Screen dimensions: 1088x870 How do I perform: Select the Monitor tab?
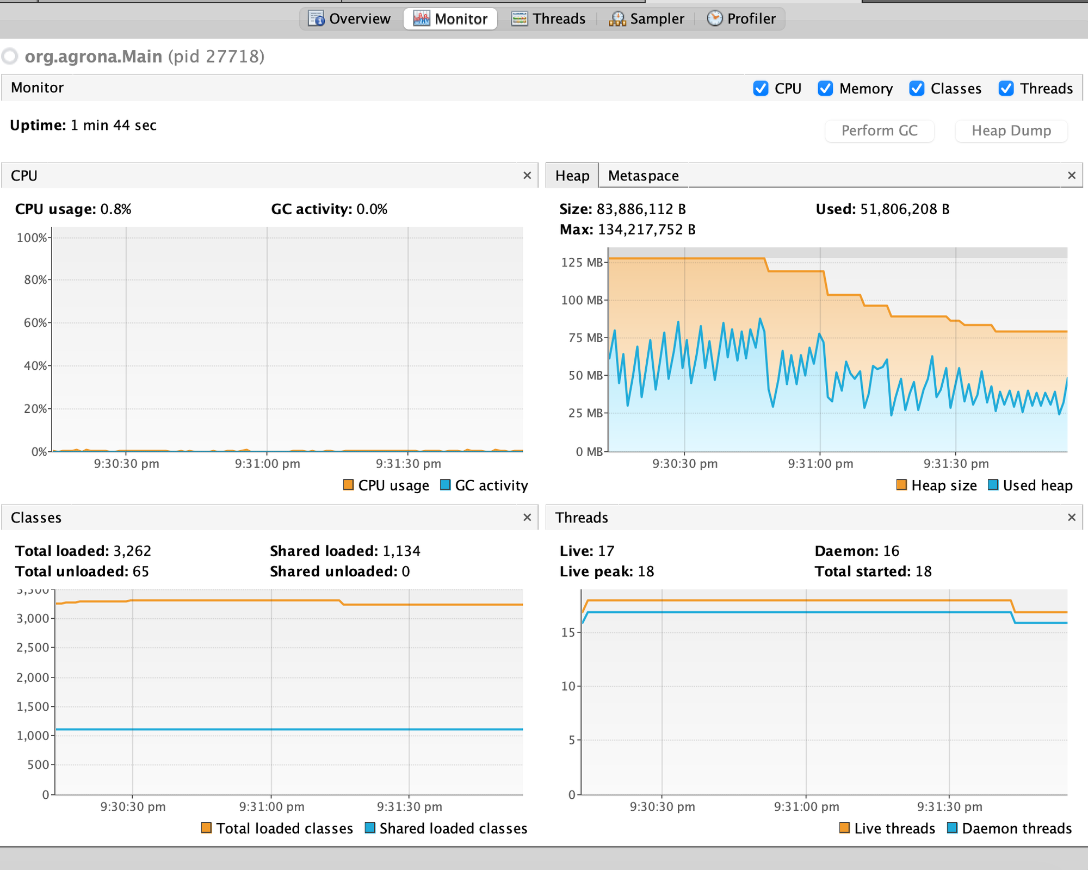(x=450, y=19)
